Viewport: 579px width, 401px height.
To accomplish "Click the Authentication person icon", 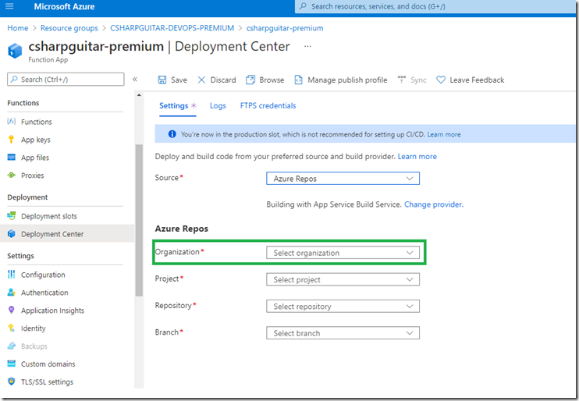I will (x=12, y=292).
